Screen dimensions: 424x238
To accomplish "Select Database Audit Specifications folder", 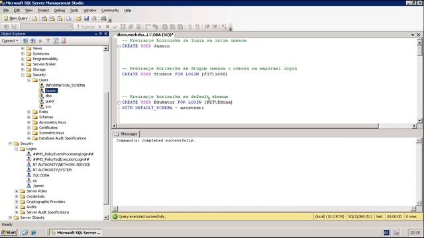I will click(x=62, y=138).
